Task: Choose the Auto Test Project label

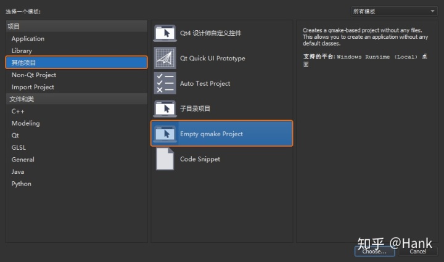Action: click(x=205, y=83)
